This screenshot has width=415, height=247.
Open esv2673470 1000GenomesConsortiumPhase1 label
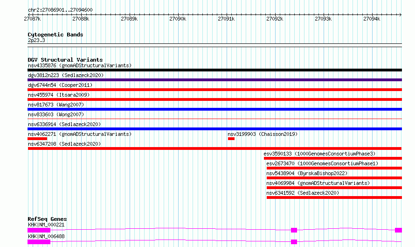(322, 163)
